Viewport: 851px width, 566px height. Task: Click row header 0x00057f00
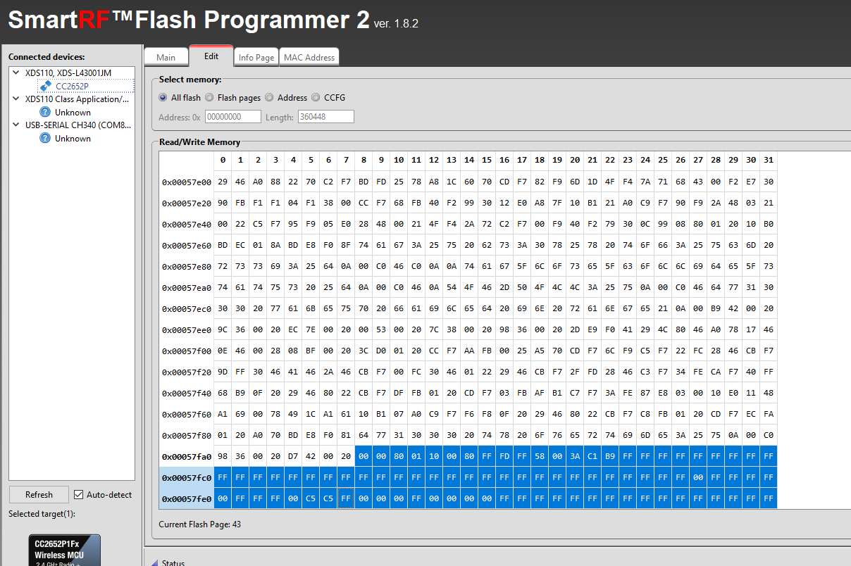[187, 351]
